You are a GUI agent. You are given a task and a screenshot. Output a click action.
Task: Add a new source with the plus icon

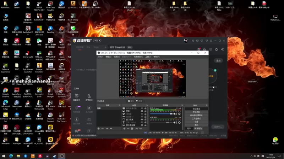point(124,129)
